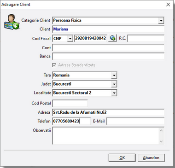Click the E-Mail input field

[x=135, y=121]
